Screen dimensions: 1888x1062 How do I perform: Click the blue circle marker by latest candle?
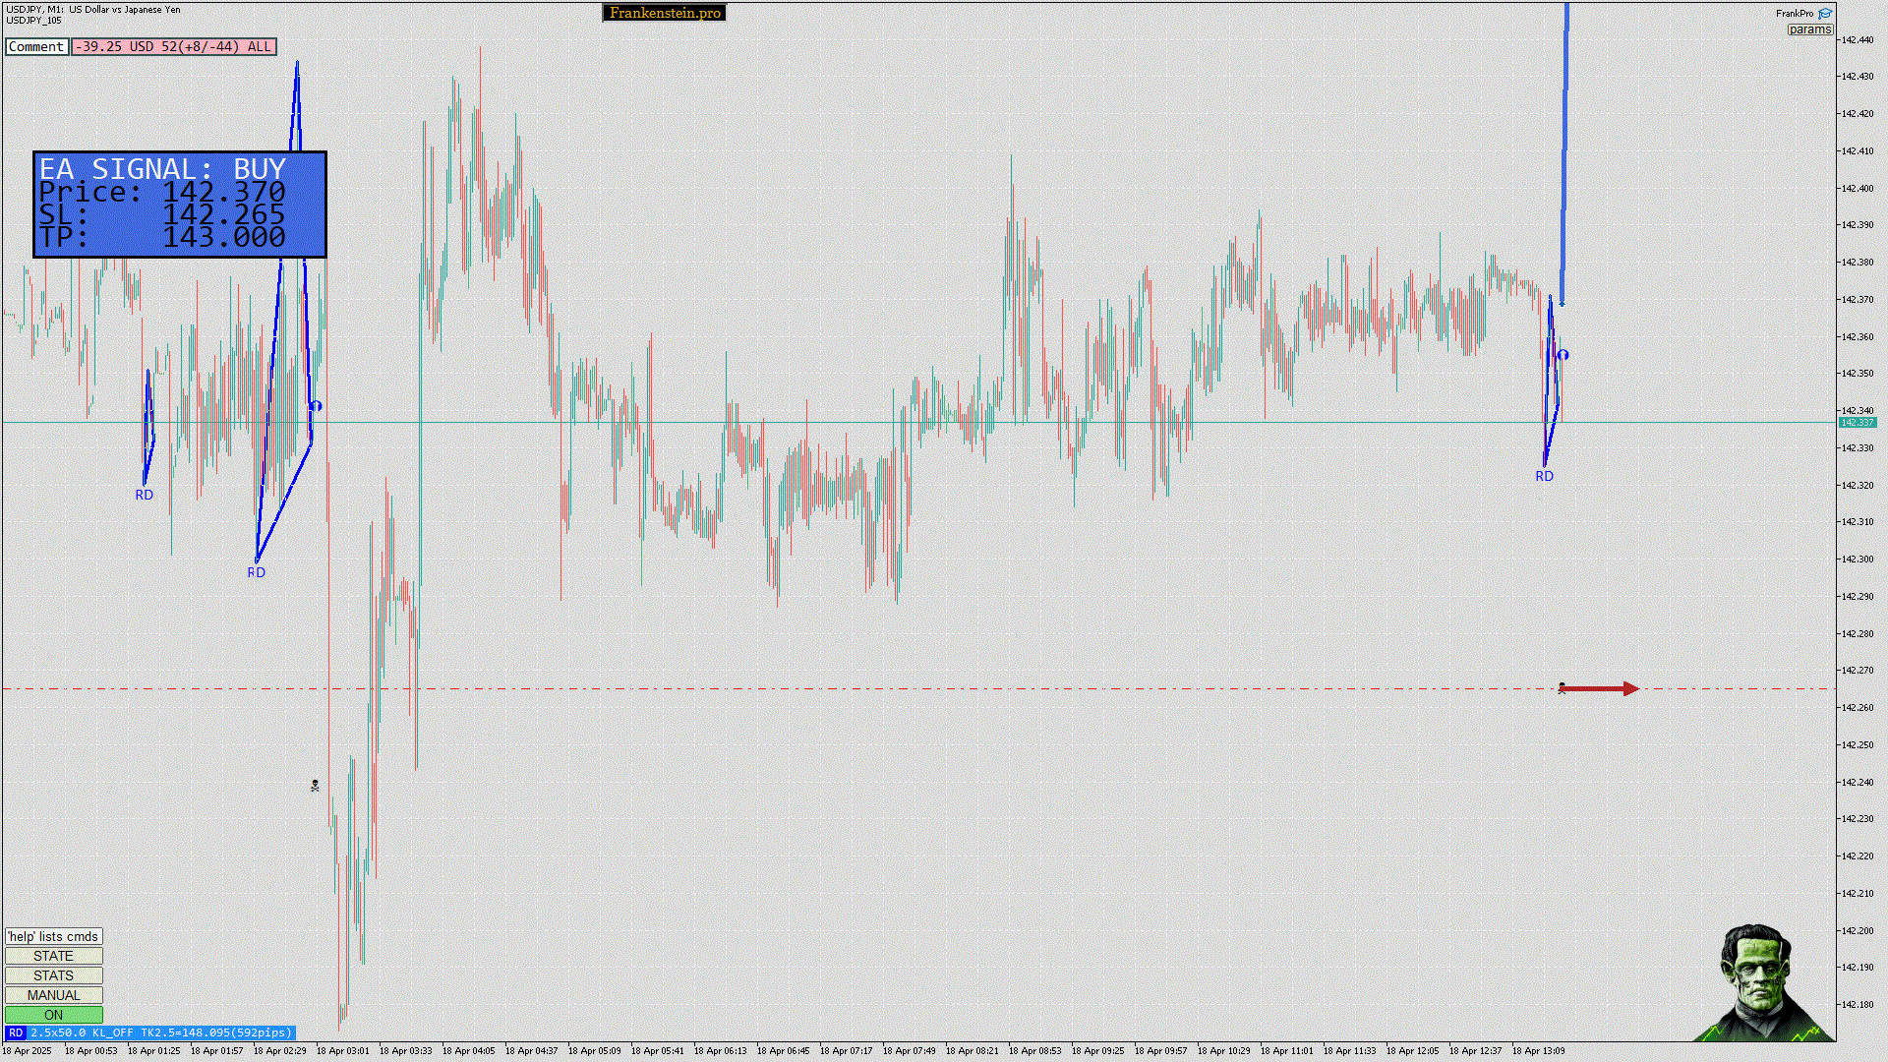[x=1563, y=355]
